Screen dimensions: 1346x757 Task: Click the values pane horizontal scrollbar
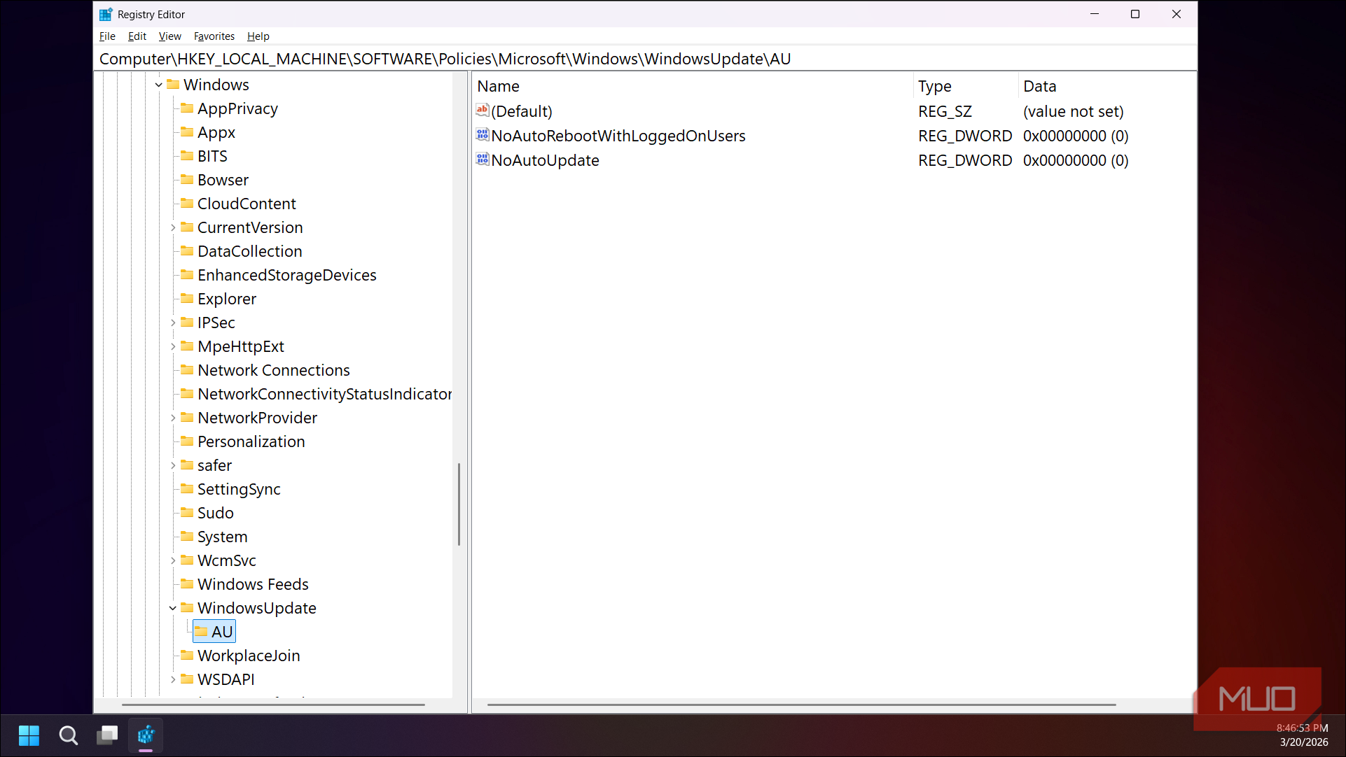click(x=801, y=705)
